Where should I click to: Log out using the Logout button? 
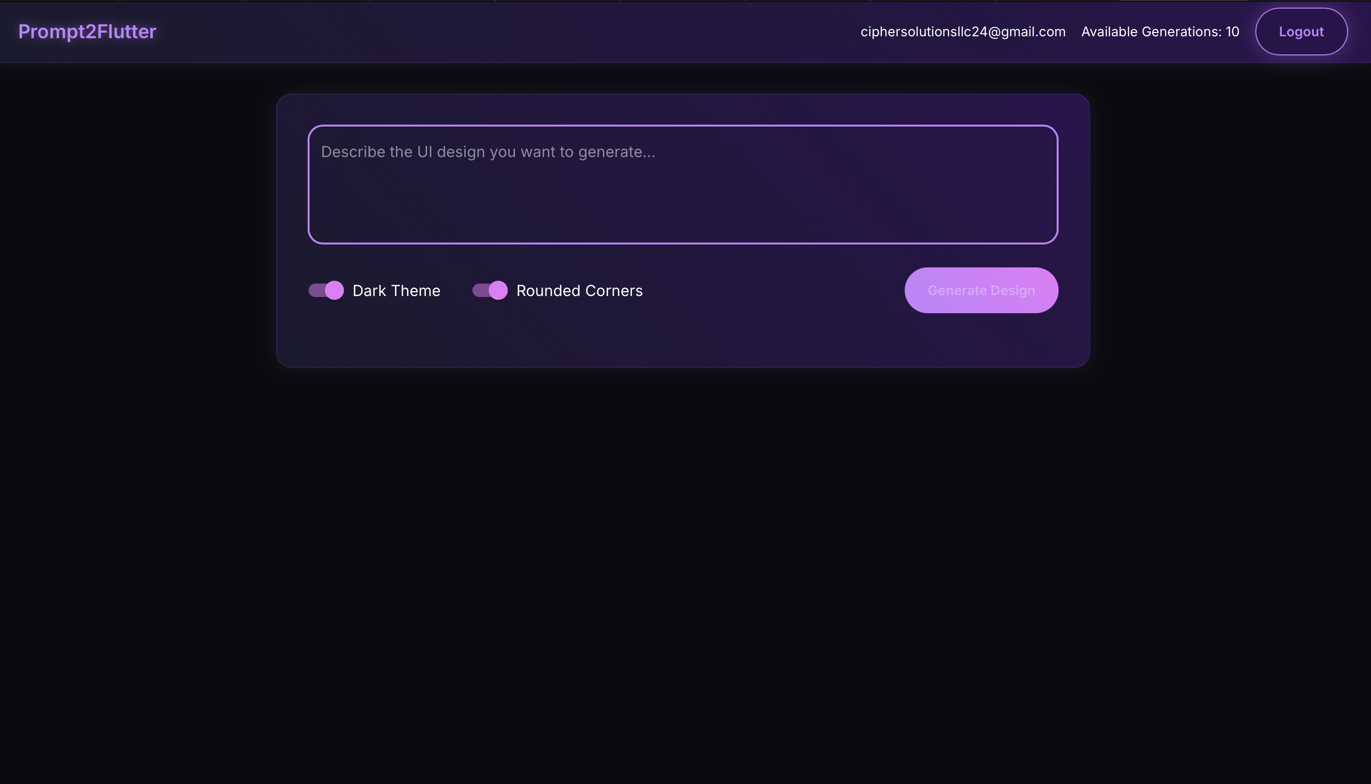[1301, 31]
